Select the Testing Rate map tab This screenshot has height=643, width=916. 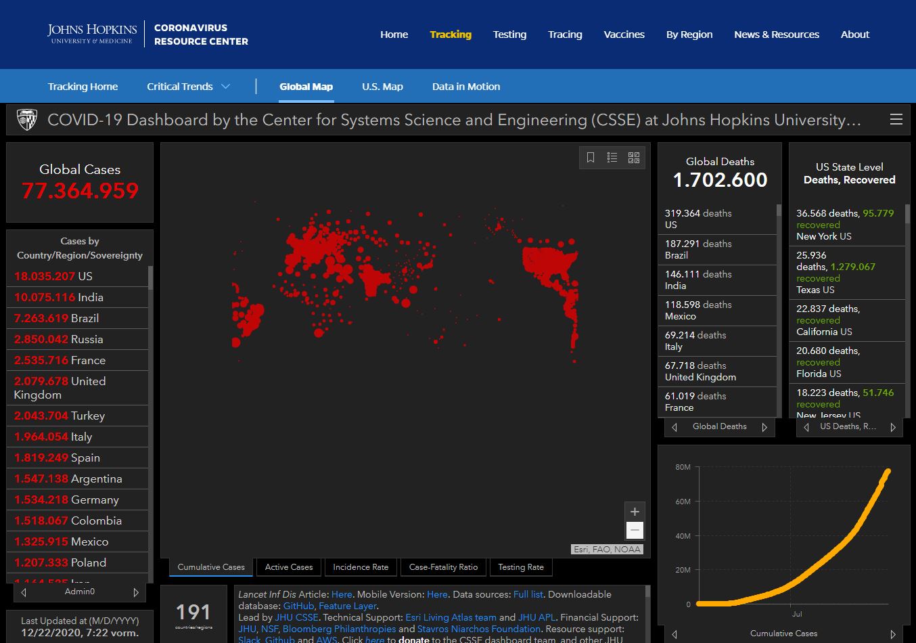(521, 567)
